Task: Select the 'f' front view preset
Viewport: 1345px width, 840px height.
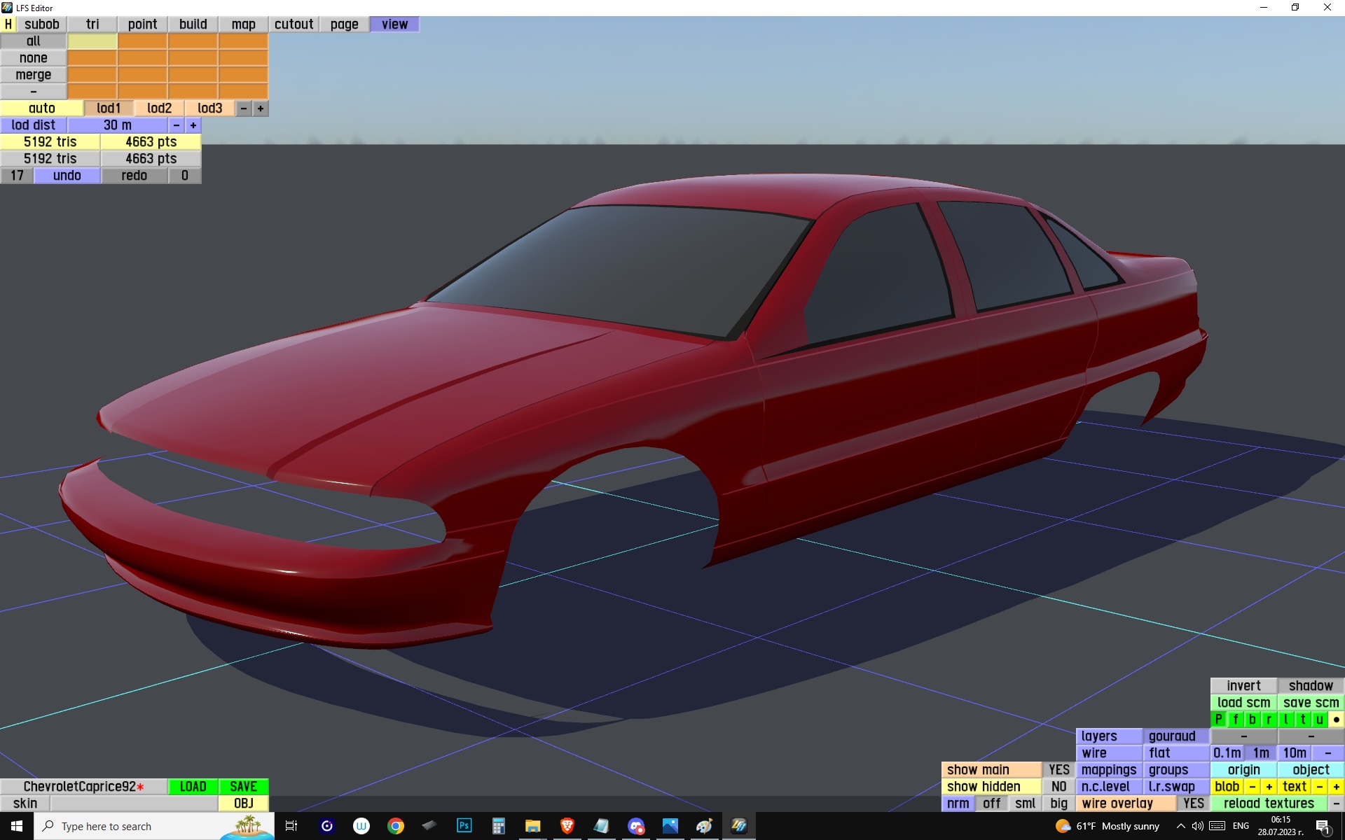Action: click(x=1235, y=719)
